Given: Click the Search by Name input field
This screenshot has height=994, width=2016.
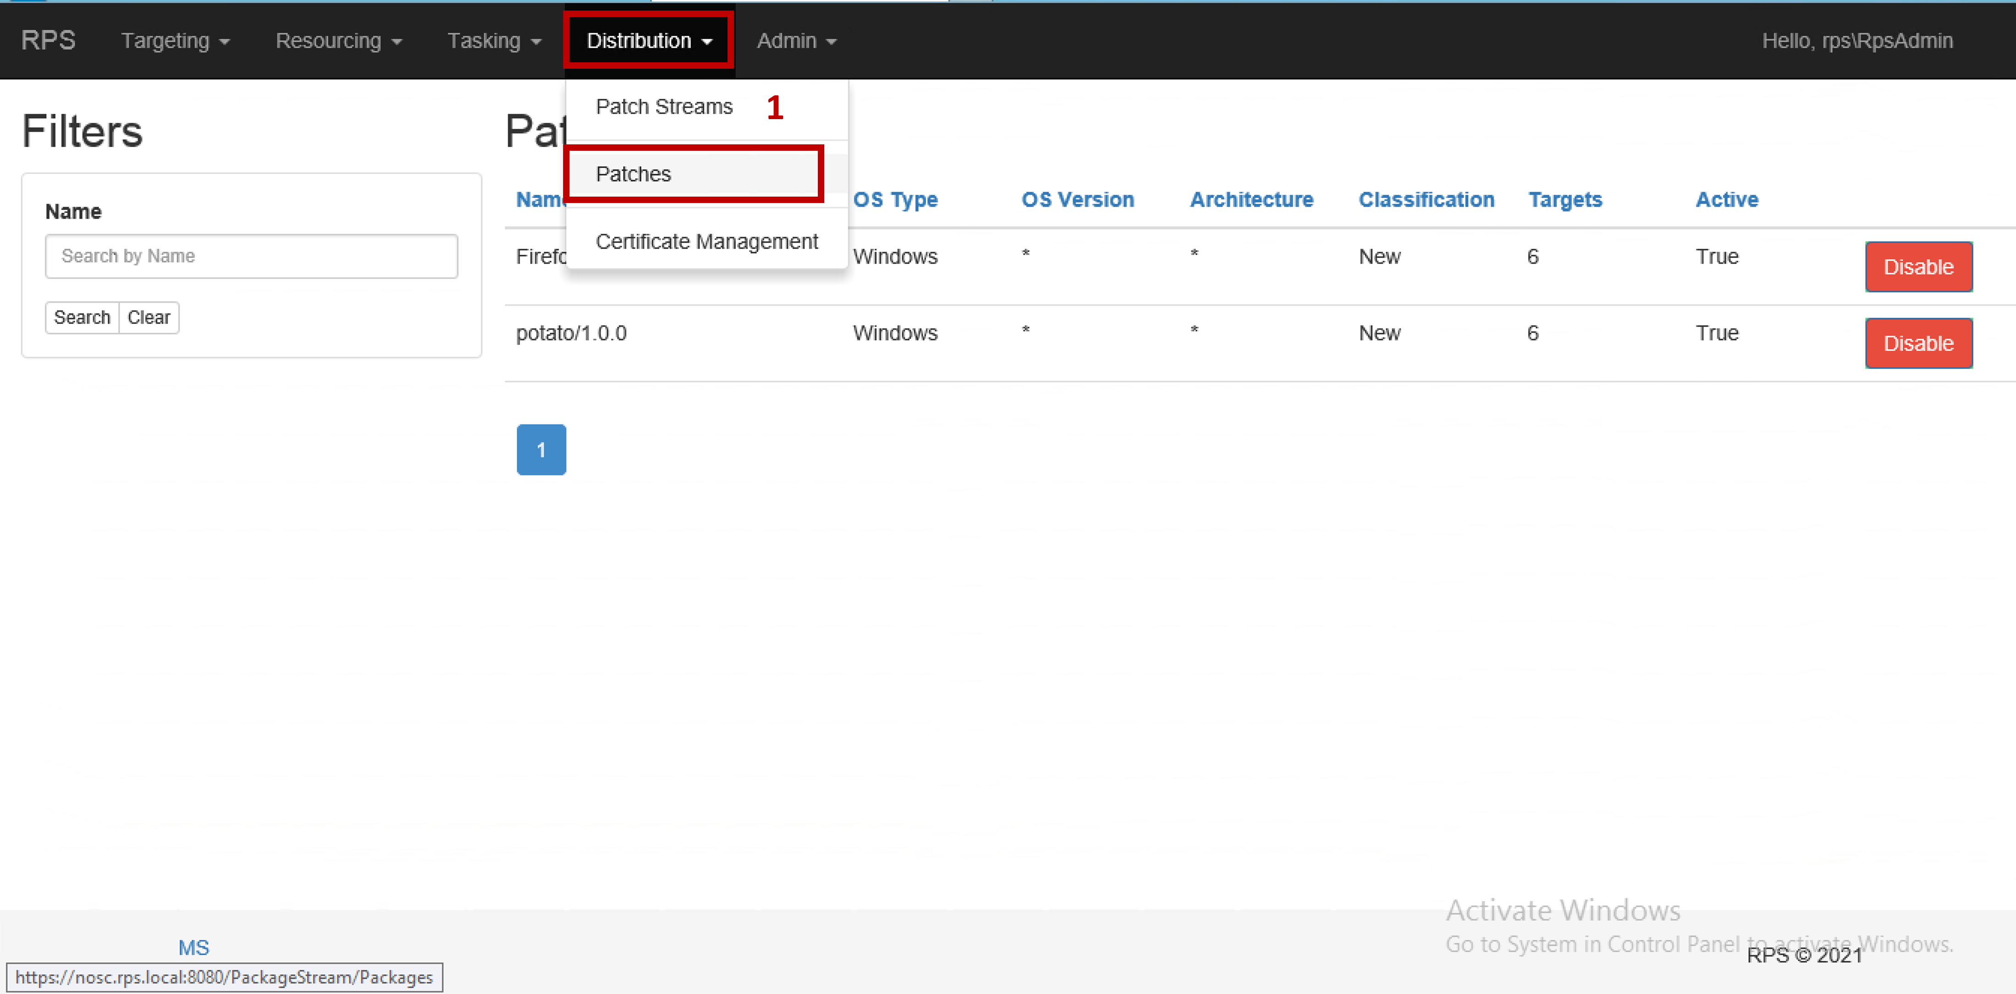Looking at the screenshot, I should pos(251,256).
